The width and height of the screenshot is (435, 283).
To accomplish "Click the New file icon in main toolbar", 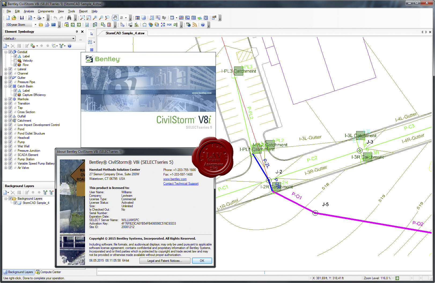I will pyautogui.click(x=8, y=18).
